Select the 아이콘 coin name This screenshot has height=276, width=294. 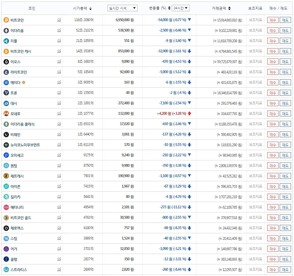click(15, 187)
